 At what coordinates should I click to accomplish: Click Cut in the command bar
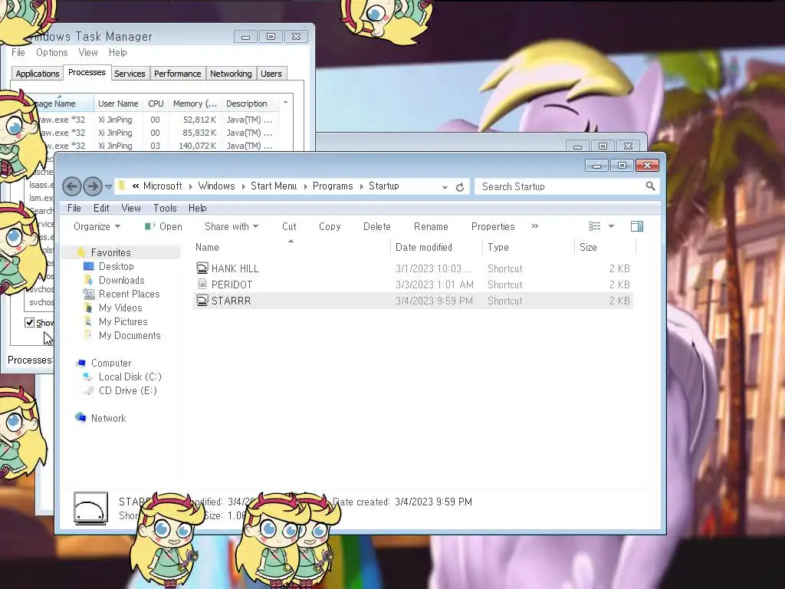289,226
